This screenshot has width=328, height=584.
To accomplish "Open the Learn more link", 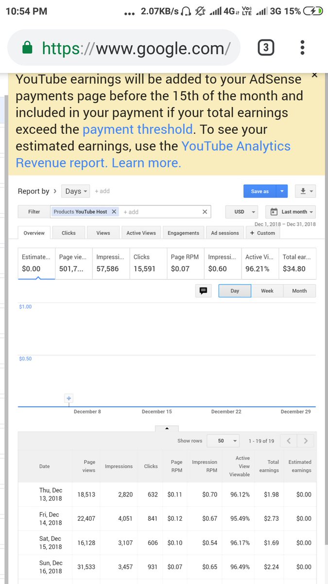I will pyautogui.click(x=146, y=163).
